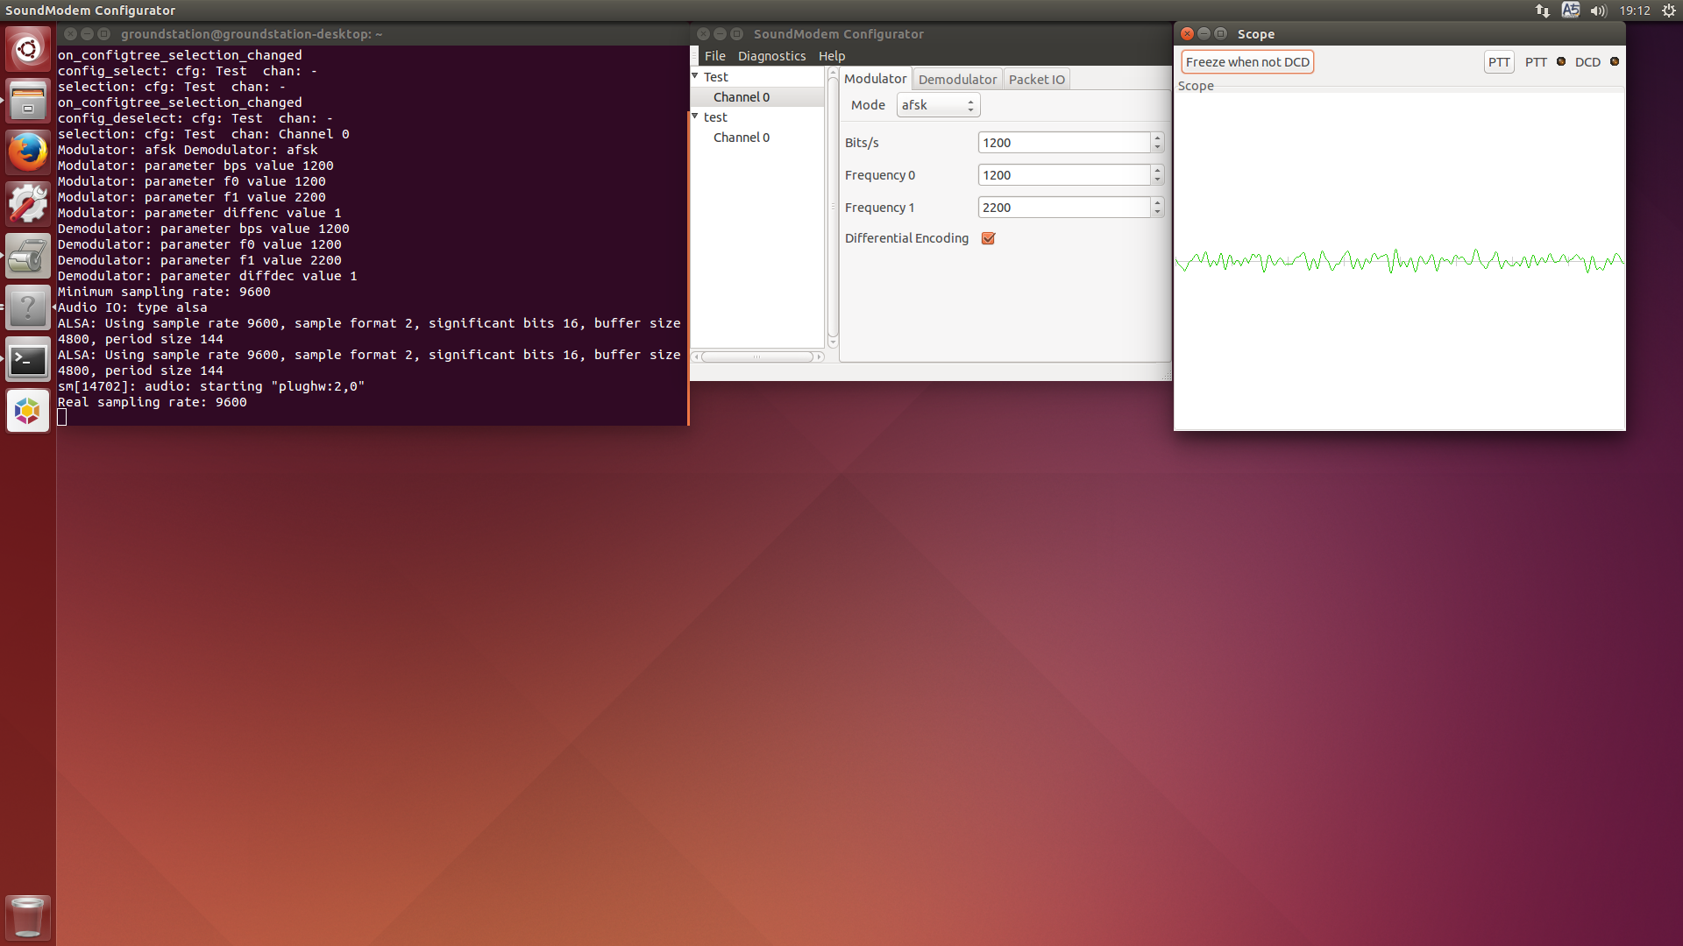Viewport: 1683px width, 946px height.
Task: Increase Frequency 0 value
Action: pos(1157,170)
